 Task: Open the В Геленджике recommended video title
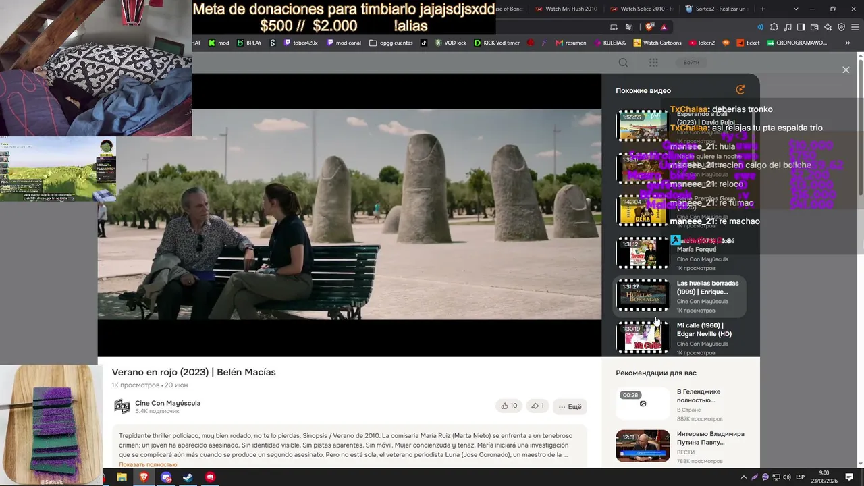(699, 396)
